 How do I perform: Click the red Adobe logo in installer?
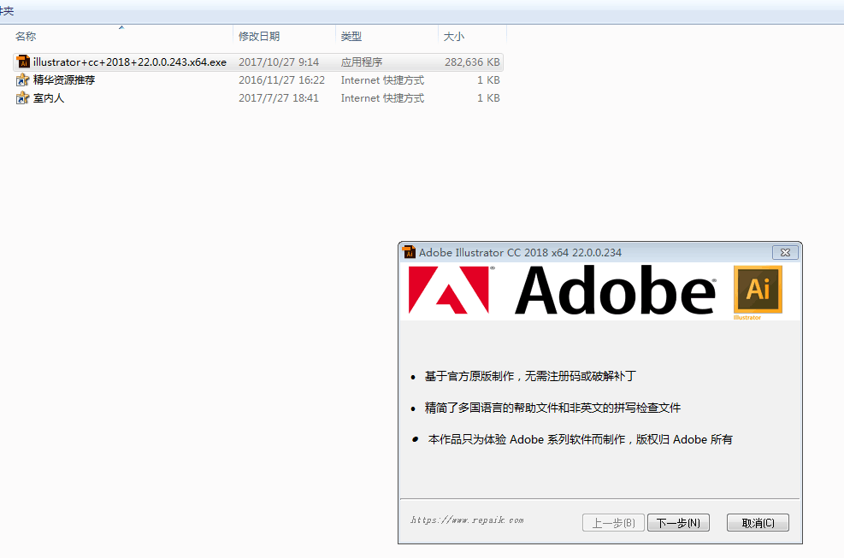coord(449,290)
